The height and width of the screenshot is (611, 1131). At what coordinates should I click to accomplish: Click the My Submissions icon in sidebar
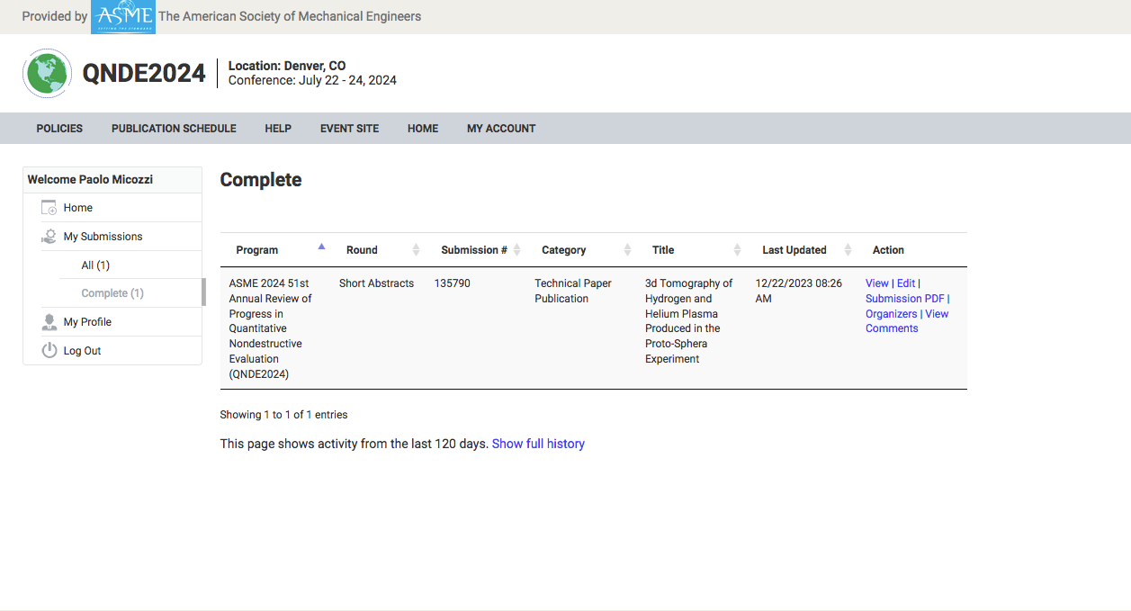point(49,237)
